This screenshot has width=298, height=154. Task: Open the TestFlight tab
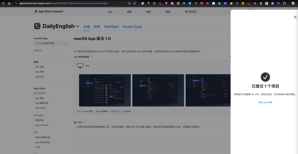111,27
